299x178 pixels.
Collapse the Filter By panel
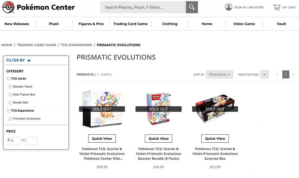29,60
